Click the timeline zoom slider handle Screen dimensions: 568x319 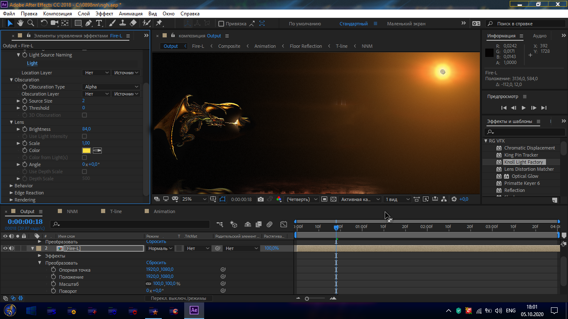tap(307, 299)
